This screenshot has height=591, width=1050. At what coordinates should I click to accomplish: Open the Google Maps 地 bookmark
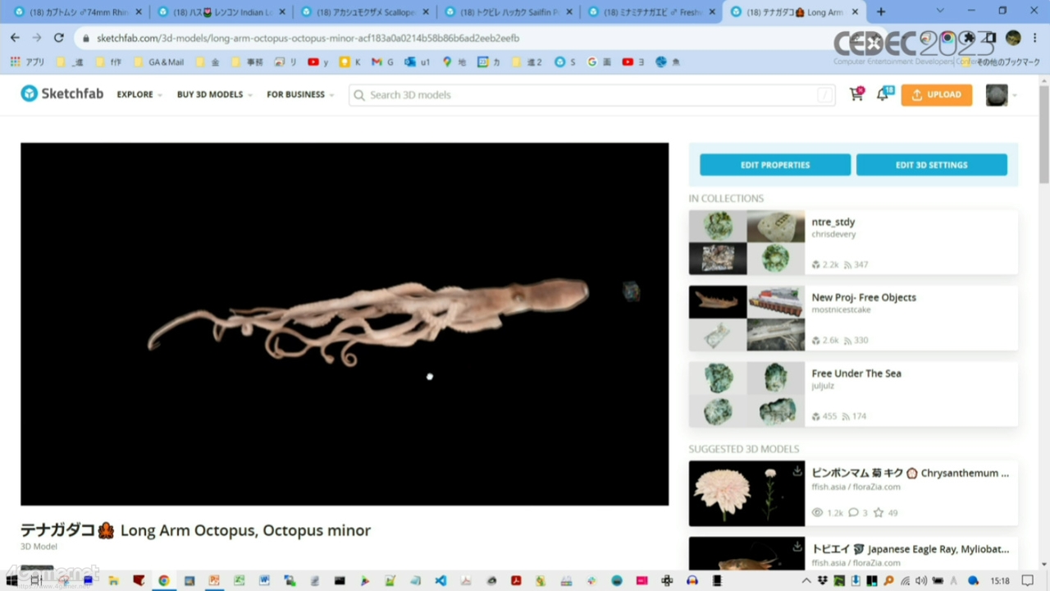pyautogui.click(x=454, y=62)
